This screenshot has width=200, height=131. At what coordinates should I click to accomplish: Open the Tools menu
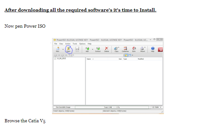pyautogui.click(x=75, y=44)
